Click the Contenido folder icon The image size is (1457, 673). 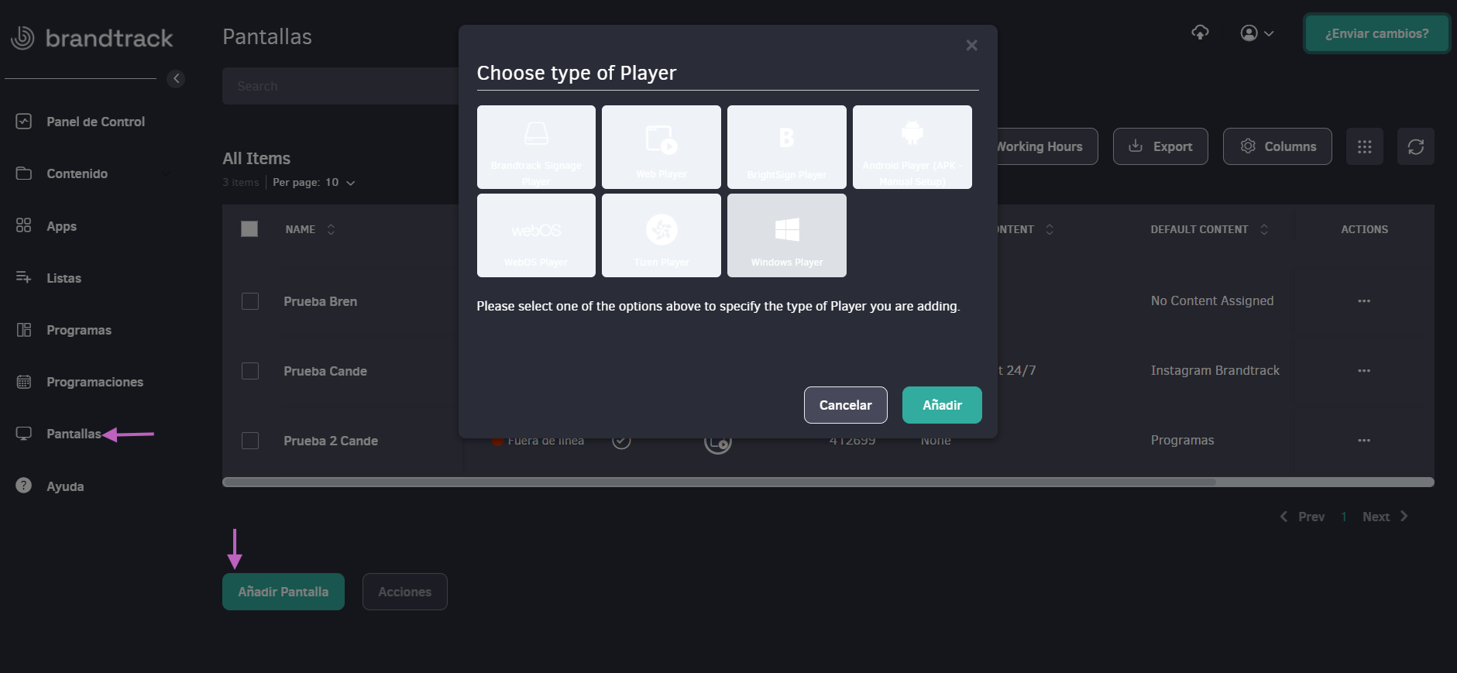pyautogui.click(x=24, y=173)
